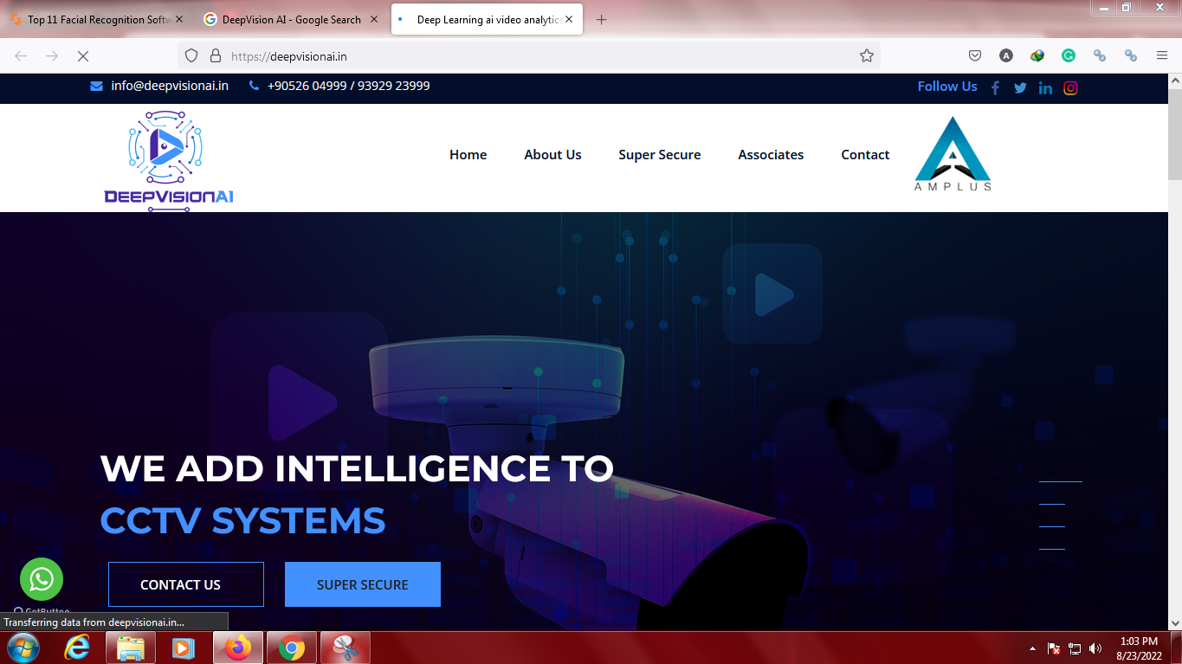Open a new browser tab with the plus button
The image size is (1182, 664).
click(x=602, y=19)
